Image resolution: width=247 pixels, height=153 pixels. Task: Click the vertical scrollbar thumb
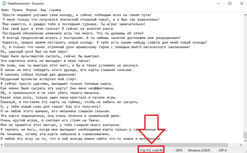pos(245,135)
